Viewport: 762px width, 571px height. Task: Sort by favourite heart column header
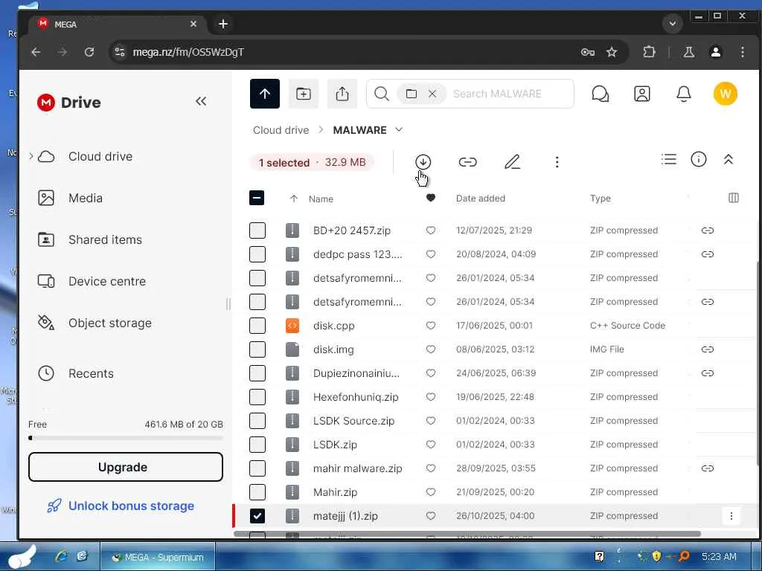point(431,198)
